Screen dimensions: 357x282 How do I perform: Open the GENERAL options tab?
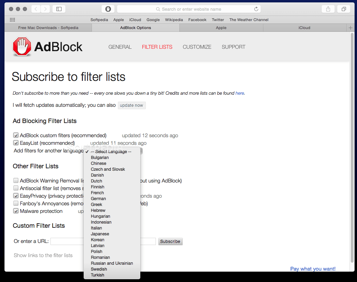(120, 47)
